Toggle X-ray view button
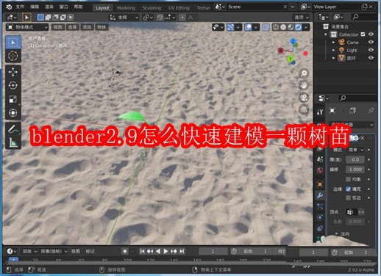The width and height of the screenshot is (381, 276). [x=266, y=27]
